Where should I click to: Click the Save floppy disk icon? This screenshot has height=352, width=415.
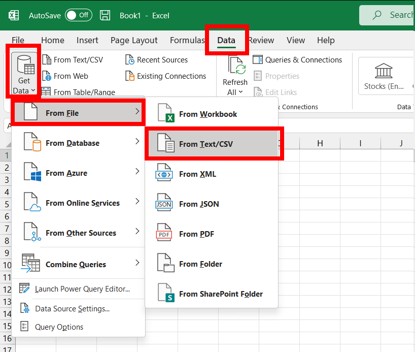point(105,15)
